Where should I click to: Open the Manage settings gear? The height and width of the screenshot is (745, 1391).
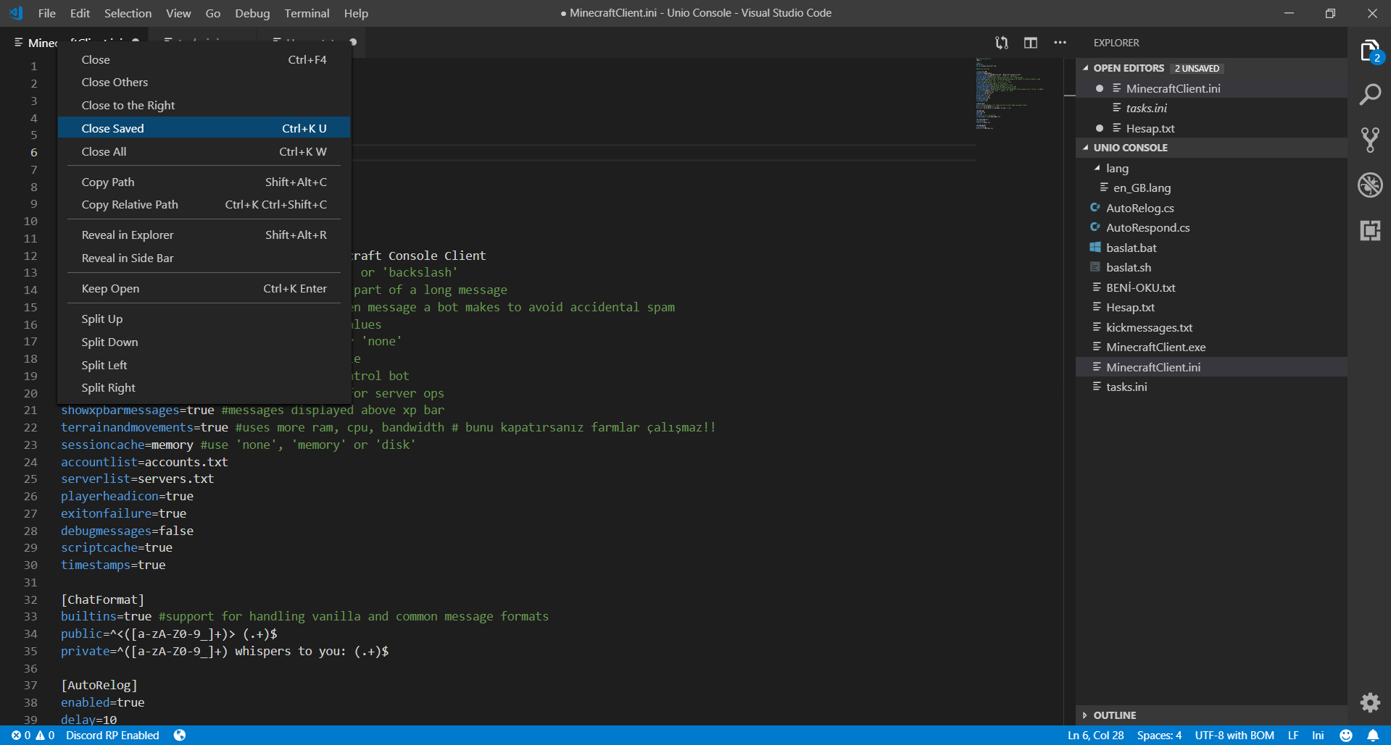(1369, 702)
